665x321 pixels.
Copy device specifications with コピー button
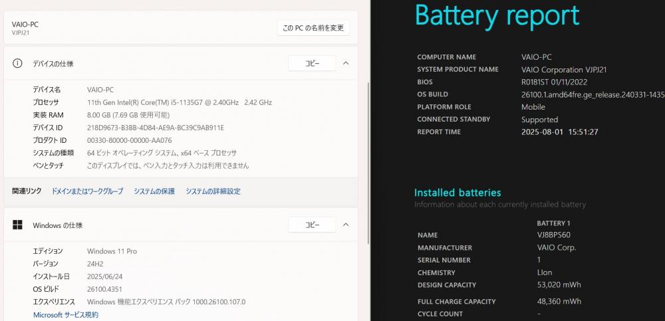pos(312,64)
